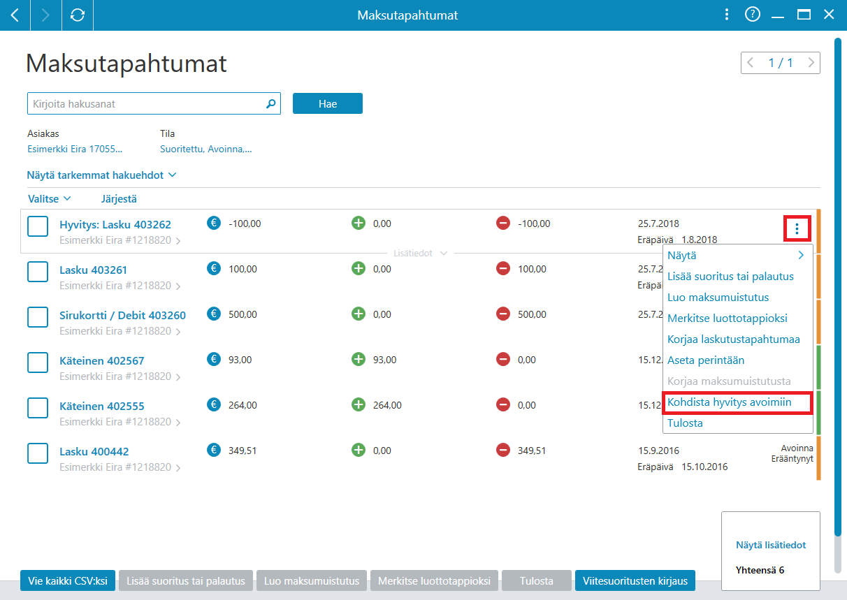Open customer chevron under Sirukortti / Debit 403260
Viewport: 847px width, 600px height.
point(178,332)
